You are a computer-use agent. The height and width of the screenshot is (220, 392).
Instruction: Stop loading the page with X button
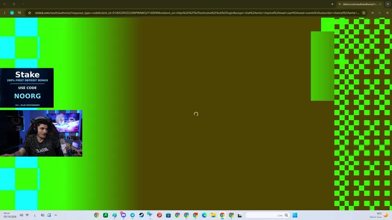(373, 13)
